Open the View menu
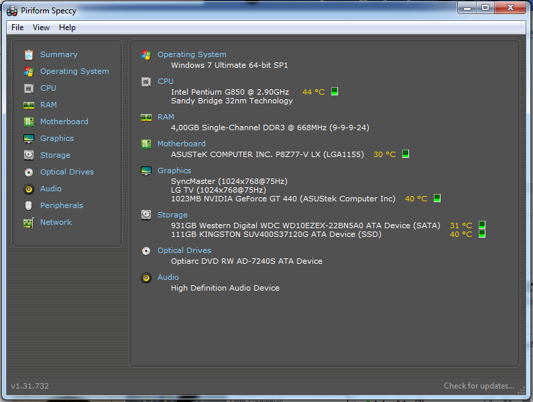Screen dimensions: 533x402 pos(41,28)
